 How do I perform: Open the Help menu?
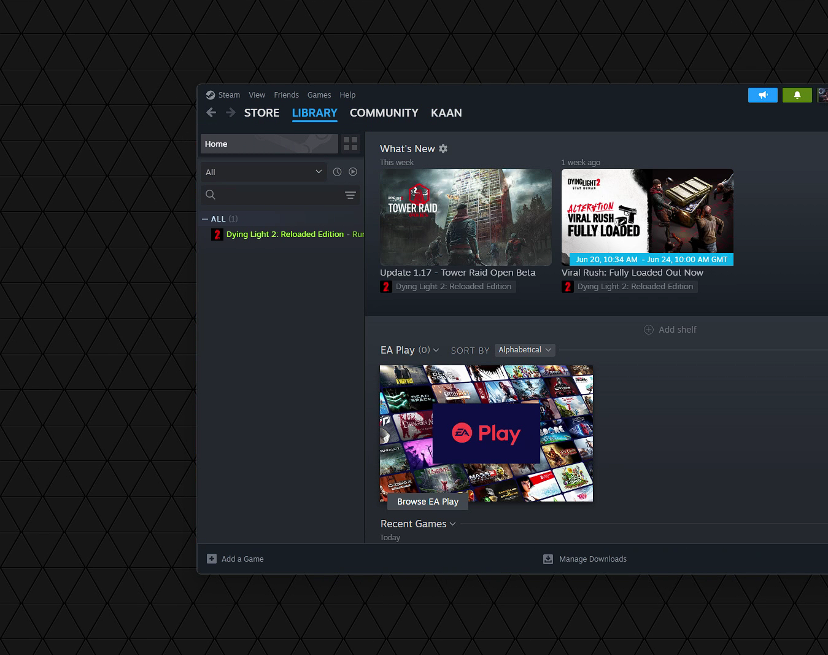[348, 95]
